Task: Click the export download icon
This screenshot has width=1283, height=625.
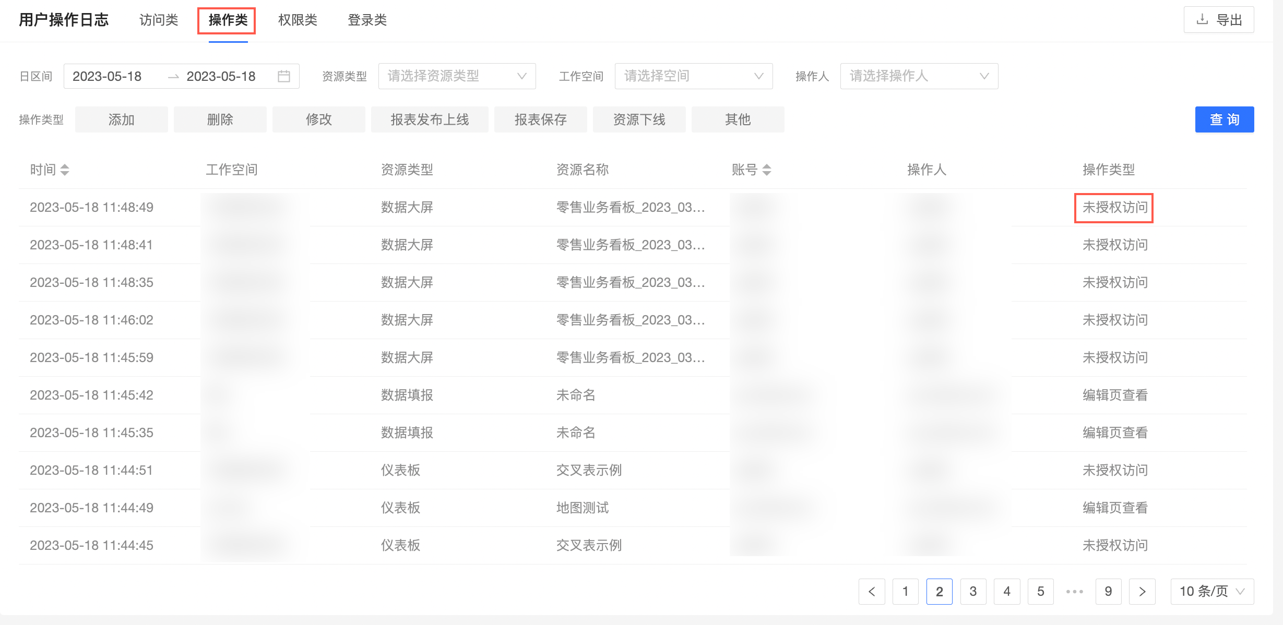Action: (1202, 20)
